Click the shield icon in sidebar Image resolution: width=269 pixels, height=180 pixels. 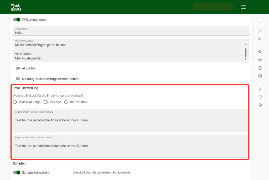(260, 97)
